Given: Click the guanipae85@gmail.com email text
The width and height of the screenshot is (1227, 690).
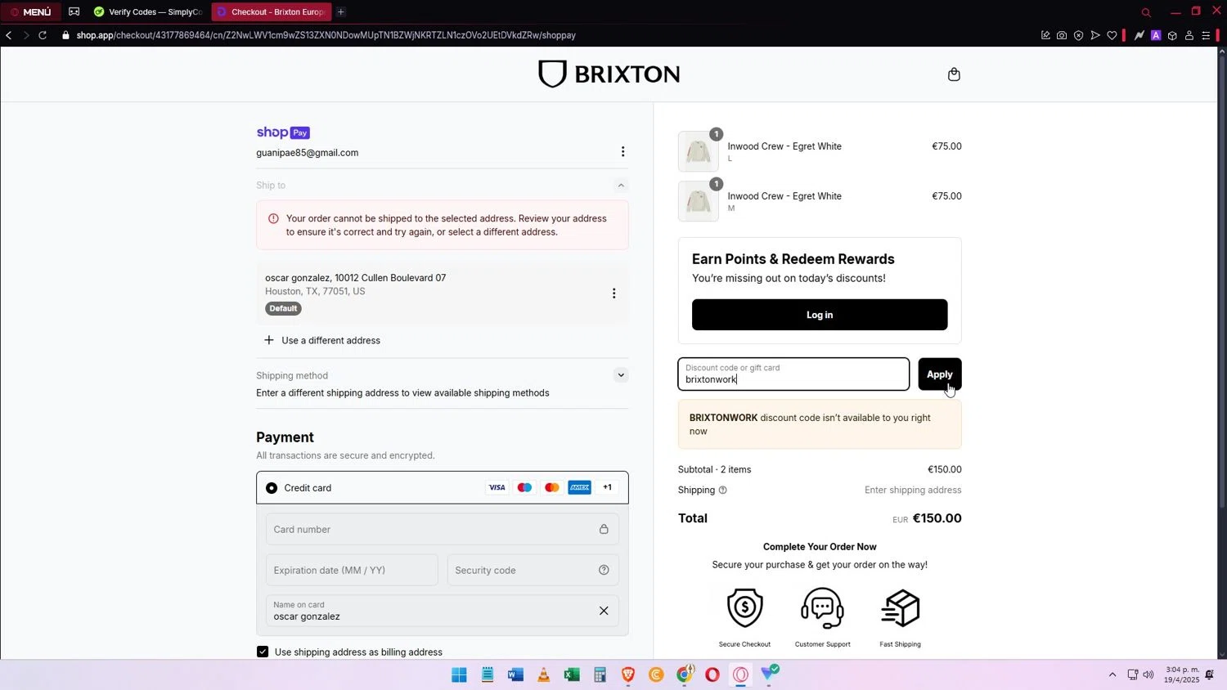Looking at the screenshot, I should [x=308, y=153].
